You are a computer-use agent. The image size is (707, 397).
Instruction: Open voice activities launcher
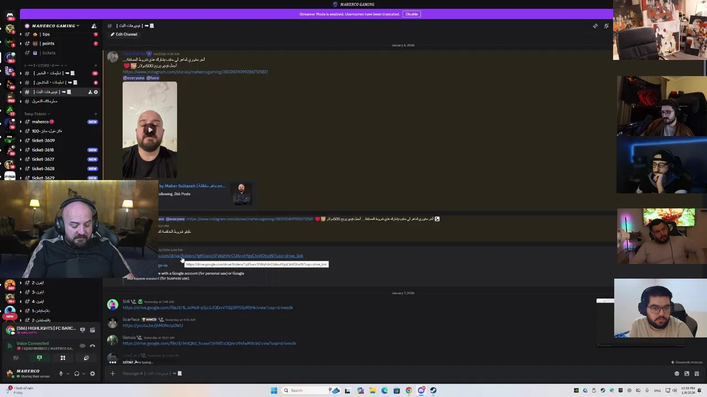62,358
